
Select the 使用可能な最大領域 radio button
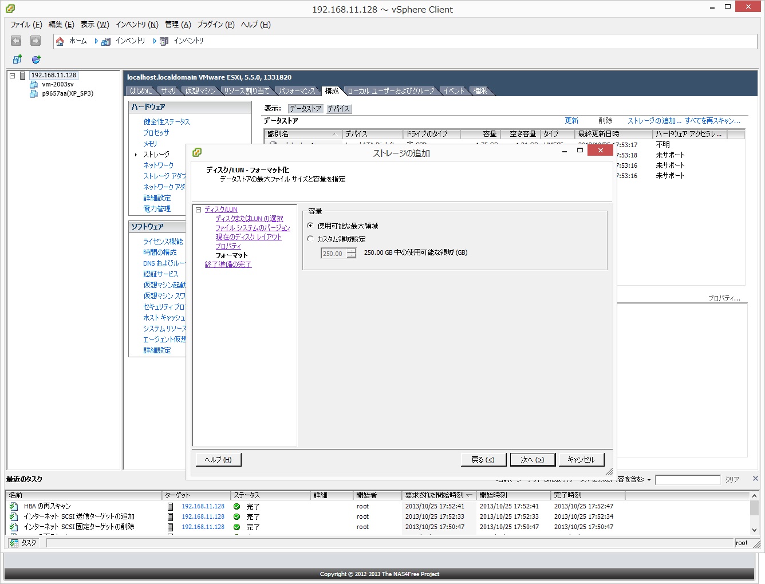click(x=310, y=226)
